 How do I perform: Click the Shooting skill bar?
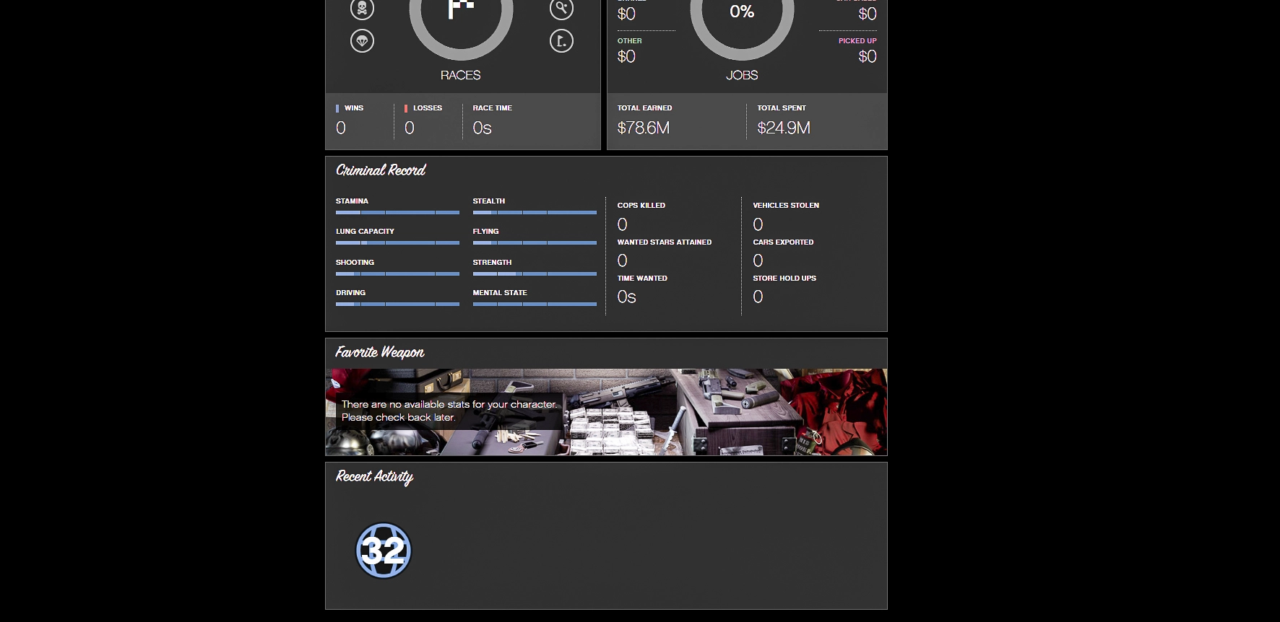(x=397, y=274)
